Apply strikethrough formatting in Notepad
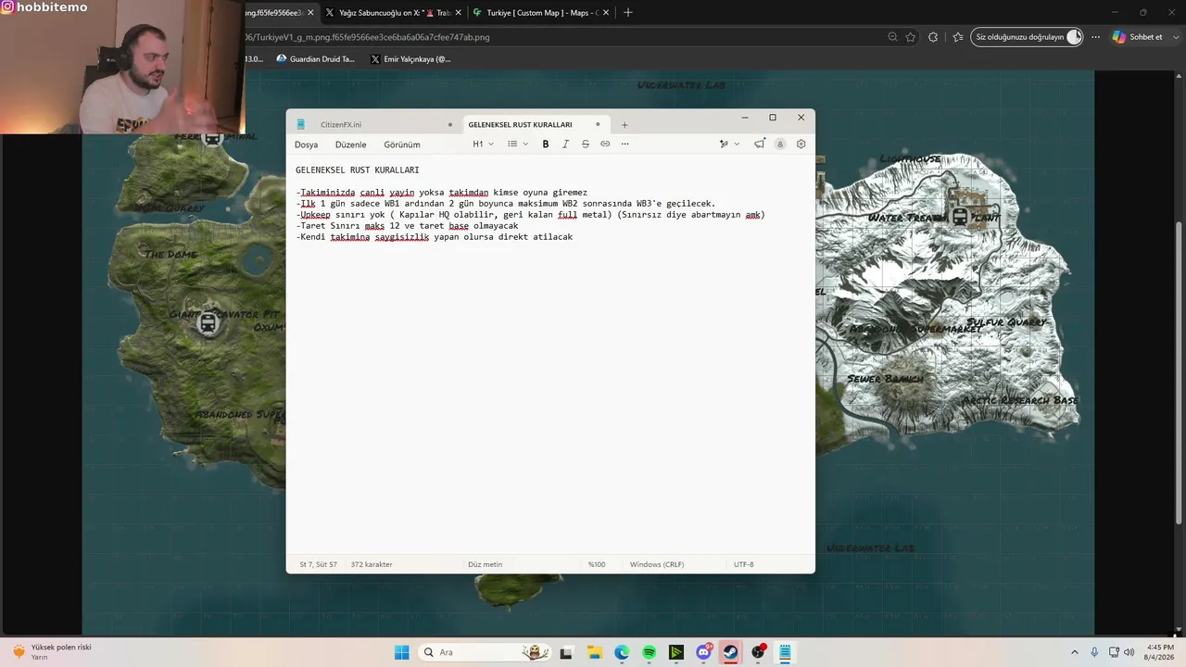 586,144
